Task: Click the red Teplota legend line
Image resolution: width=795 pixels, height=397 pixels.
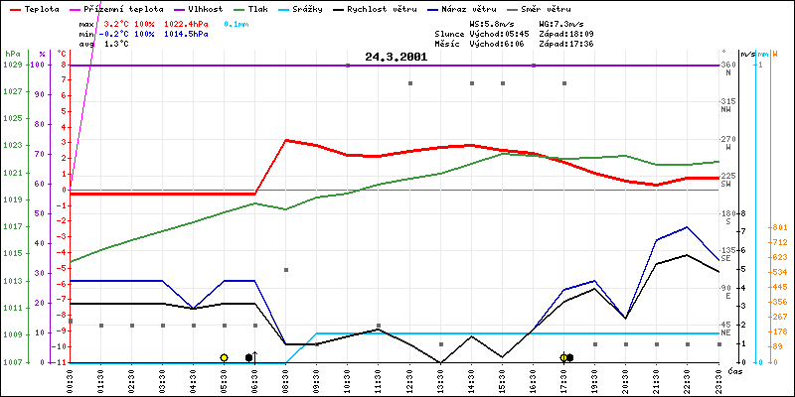Action: 13,8
